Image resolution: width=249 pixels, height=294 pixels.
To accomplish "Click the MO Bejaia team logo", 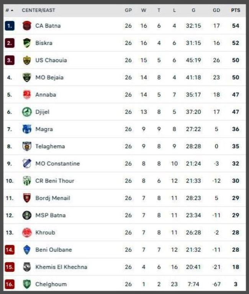I will pyautogui.click(x=27, y=77).
